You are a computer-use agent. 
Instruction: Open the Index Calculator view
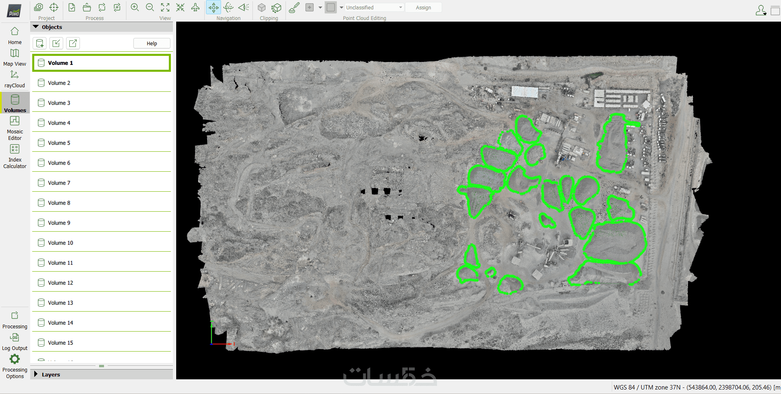pyautogui.click(x=15, y=156)
